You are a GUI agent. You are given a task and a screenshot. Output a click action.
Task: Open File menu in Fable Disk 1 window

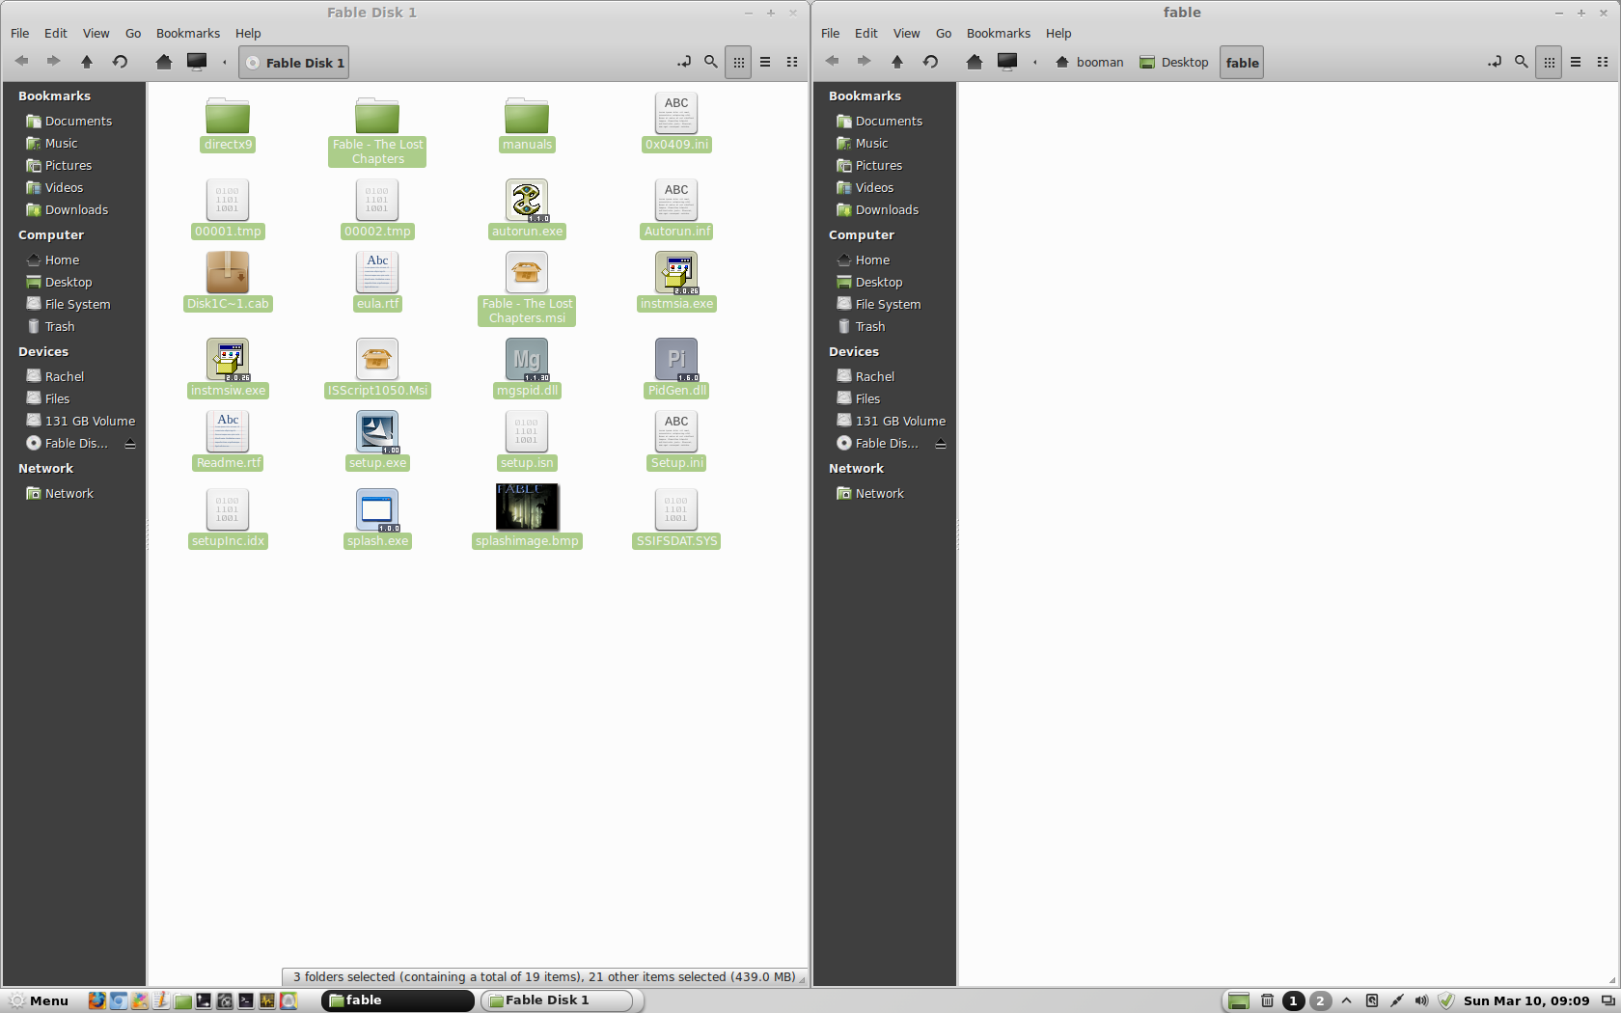19,33
